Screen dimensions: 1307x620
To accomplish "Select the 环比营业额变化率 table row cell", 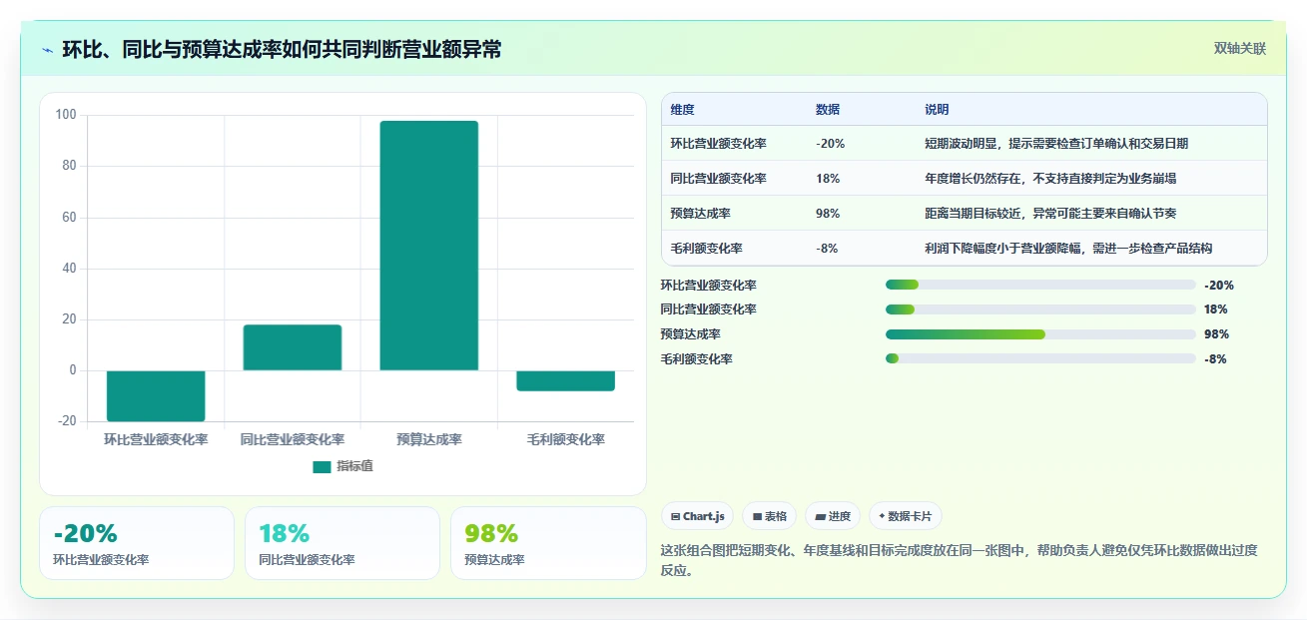I will click(719, 144).
